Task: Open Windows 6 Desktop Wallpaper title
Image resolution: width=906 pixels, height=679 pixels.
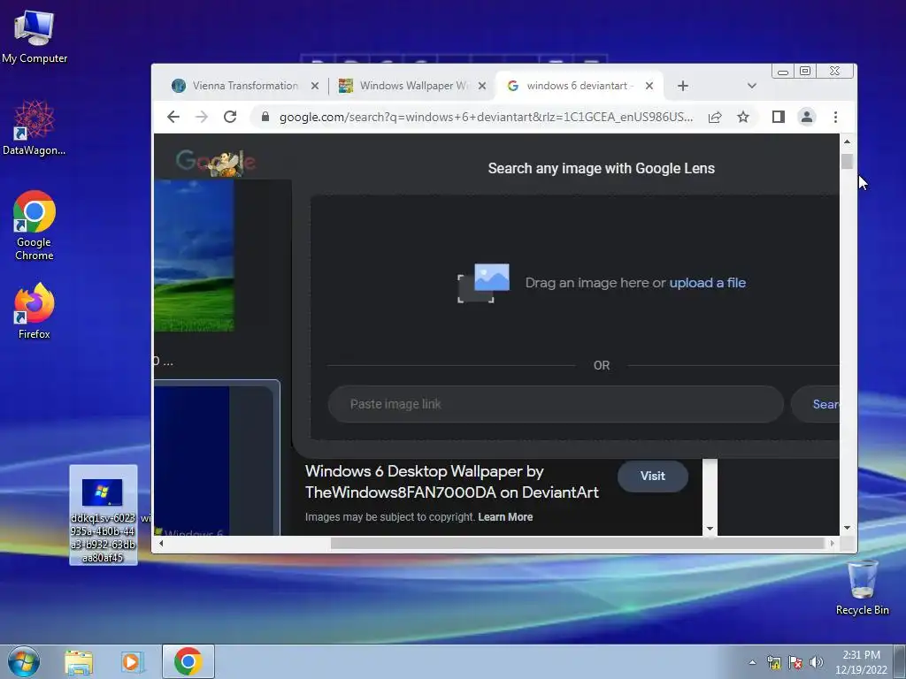Action: pyautogui.click(x=451, y=482)
